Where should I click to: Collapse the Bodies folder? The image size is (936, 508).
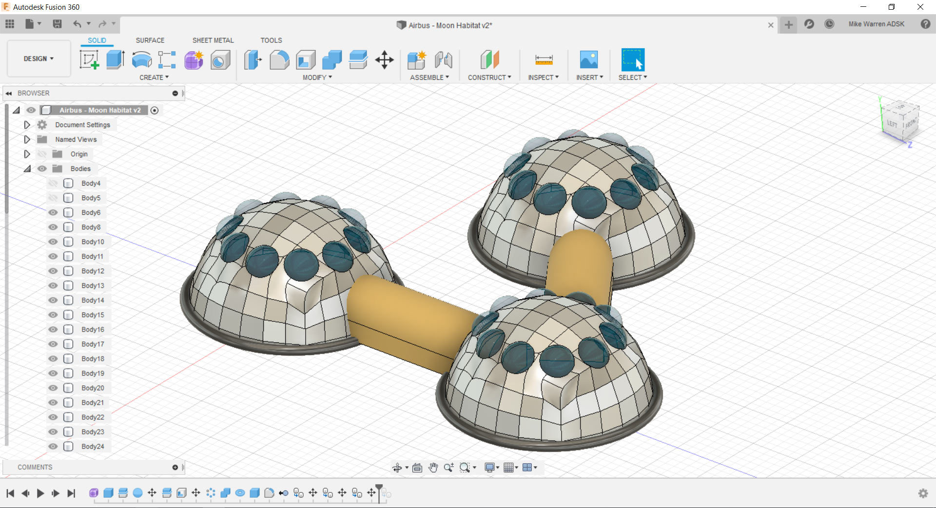point(27,169)
